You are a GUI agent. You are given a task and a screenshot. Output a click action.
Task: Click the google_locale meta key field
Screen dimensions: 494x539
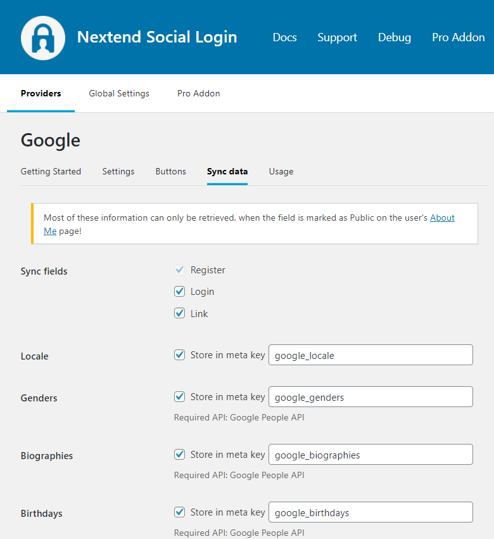370,355
